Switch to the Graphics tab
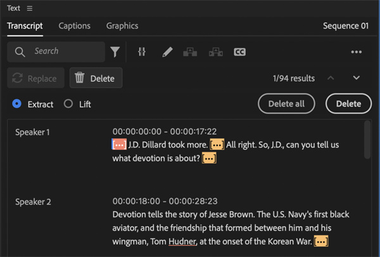Screen dimensions: 380x257 122,26
